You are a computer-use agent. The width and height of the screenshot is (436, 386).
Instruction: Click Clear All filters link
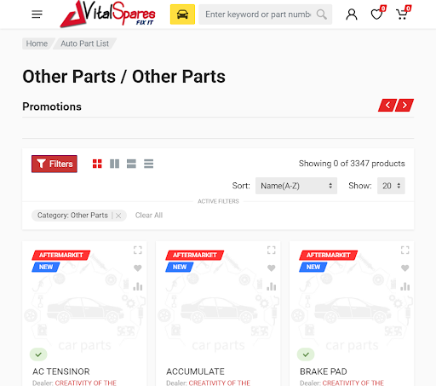pyautogui.click(x=149, y=216)
